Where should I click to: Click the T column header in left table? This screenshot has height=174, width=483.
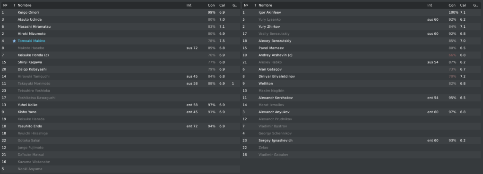point(15,5)
